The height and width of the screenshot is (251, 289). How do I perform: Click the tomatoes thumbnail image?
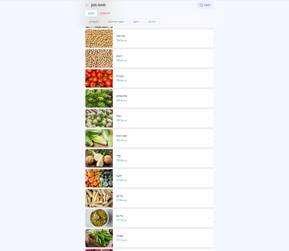(x=99, y=78)
